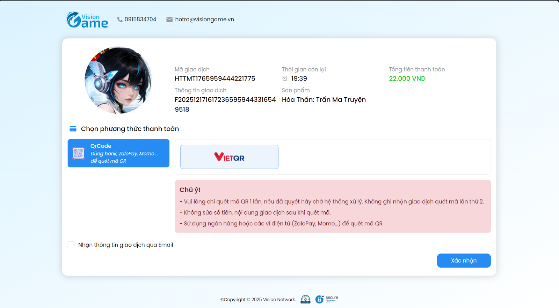Click the phone icon in header
The width and height of the screenshot is (559, 308).
pyautogui.click(x=120, y=20)
